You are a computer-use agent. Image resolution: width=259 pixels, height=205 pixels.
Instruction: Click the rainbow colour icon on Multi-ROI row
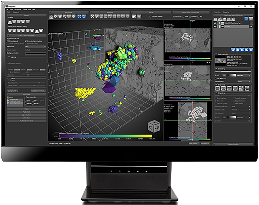point(219,23)
